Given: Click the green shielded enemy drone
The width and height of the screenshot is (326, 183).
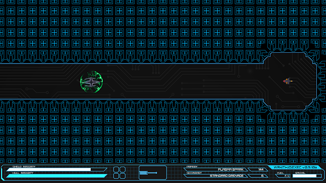Looking at the screenshot, I should (92, 82).
